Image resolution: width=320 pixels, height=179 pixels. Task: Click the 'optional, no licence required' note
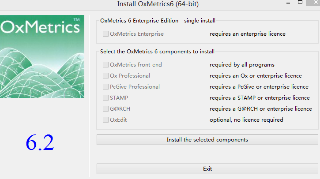click(246, 119)
